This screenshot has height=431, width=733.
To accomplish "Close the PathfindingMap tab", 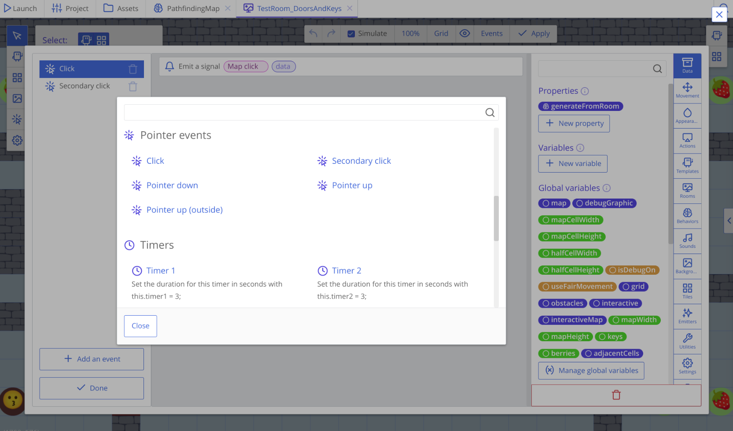I will click(x=228, y=8).
